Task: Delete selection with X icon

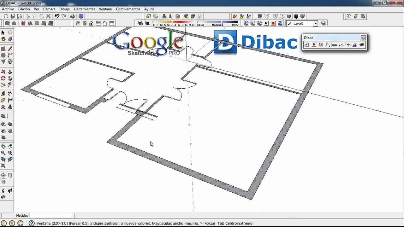Action: (x=48, y=16)
